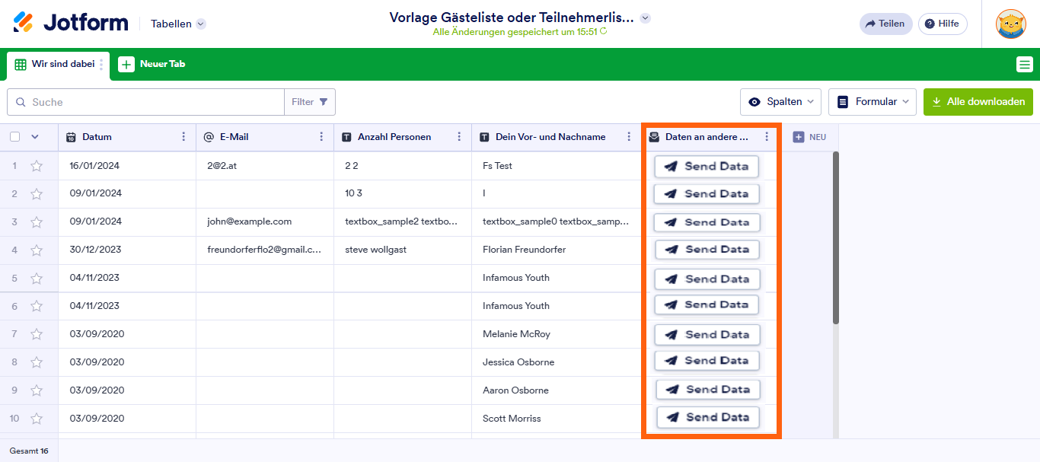Open the 'Anzahl Personen' column options menu
1040x462 pixels.
[459, 137]
